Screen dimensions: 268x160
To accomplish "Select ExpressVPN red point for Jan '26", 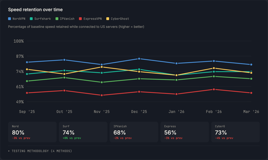I will click(x=176, y=94).
